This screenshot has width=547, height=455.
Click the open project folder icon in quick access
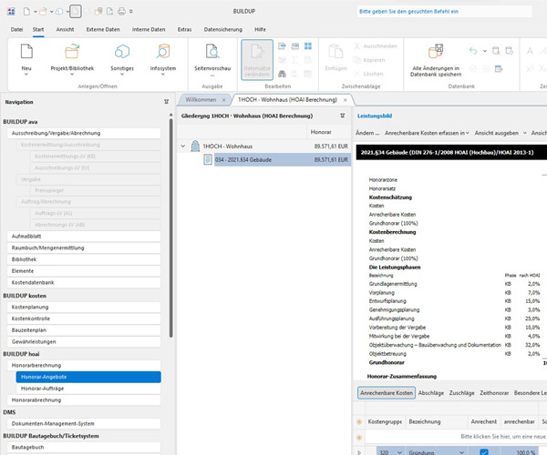tap(43, 12)
